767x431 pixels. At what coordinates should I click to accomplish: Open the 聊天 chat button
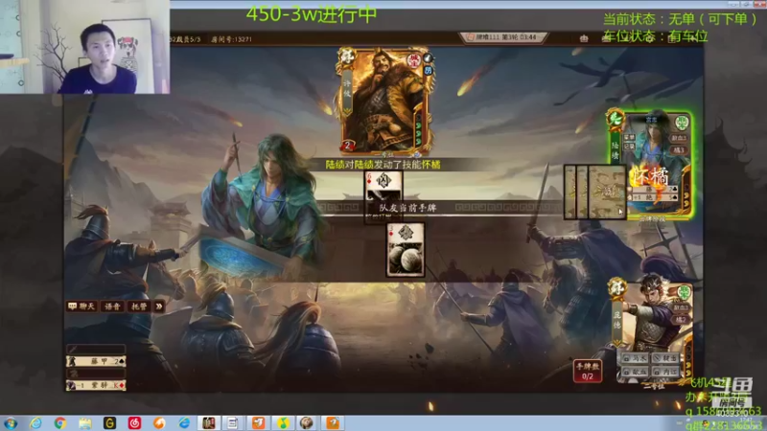(81, 306)
